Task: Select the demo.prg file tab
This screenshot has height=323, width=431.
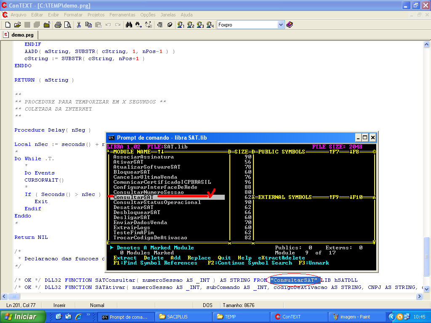Action: [19, 35]
